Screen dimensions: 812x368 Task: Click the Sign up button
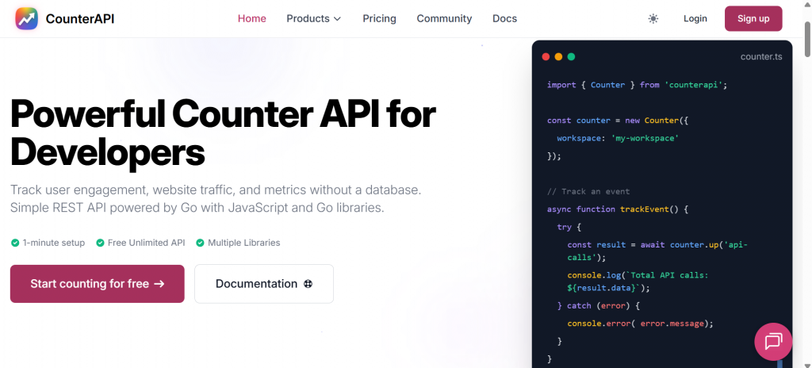click(x=753, y=19)
